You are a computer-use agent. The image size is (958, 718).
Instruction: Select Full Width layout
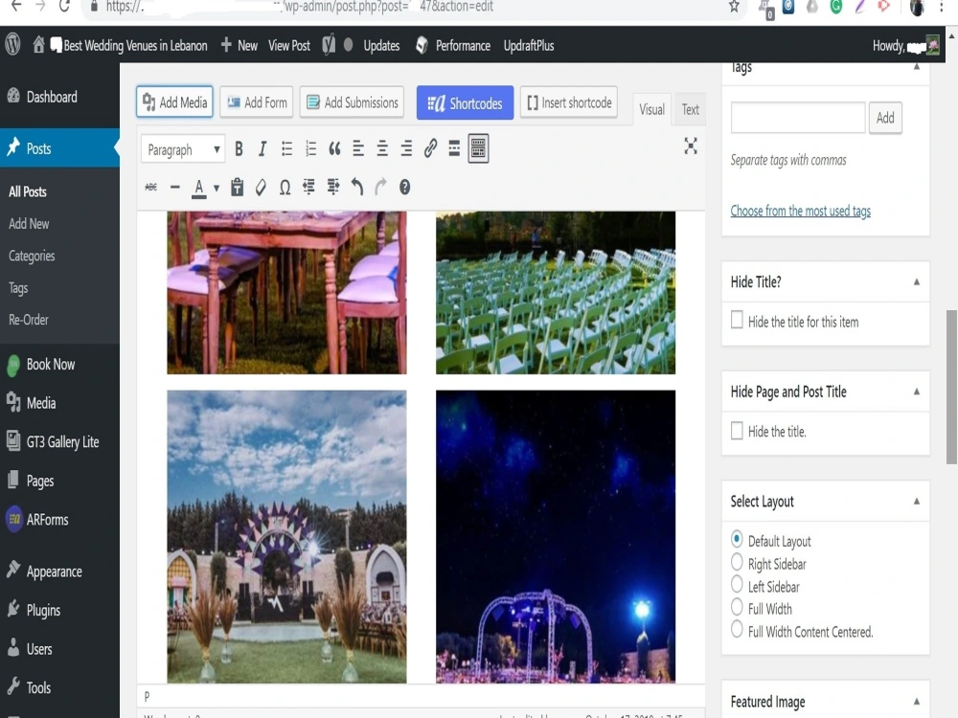737,607
